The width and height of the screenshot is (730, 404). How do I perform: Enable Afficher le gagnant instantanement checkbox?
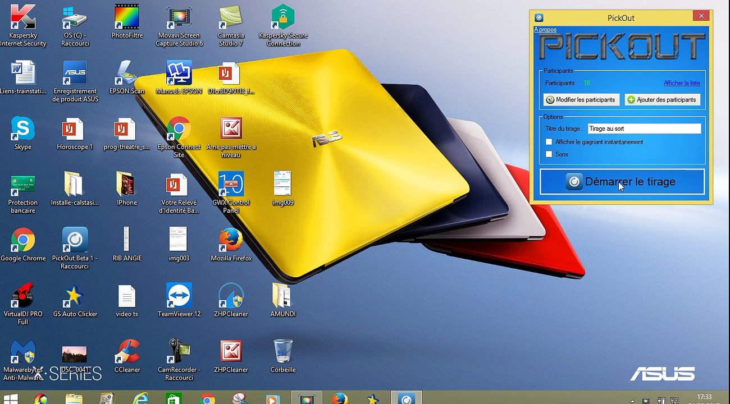549,142
